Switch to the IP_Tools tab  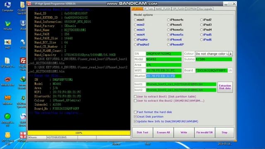[149, 9]
